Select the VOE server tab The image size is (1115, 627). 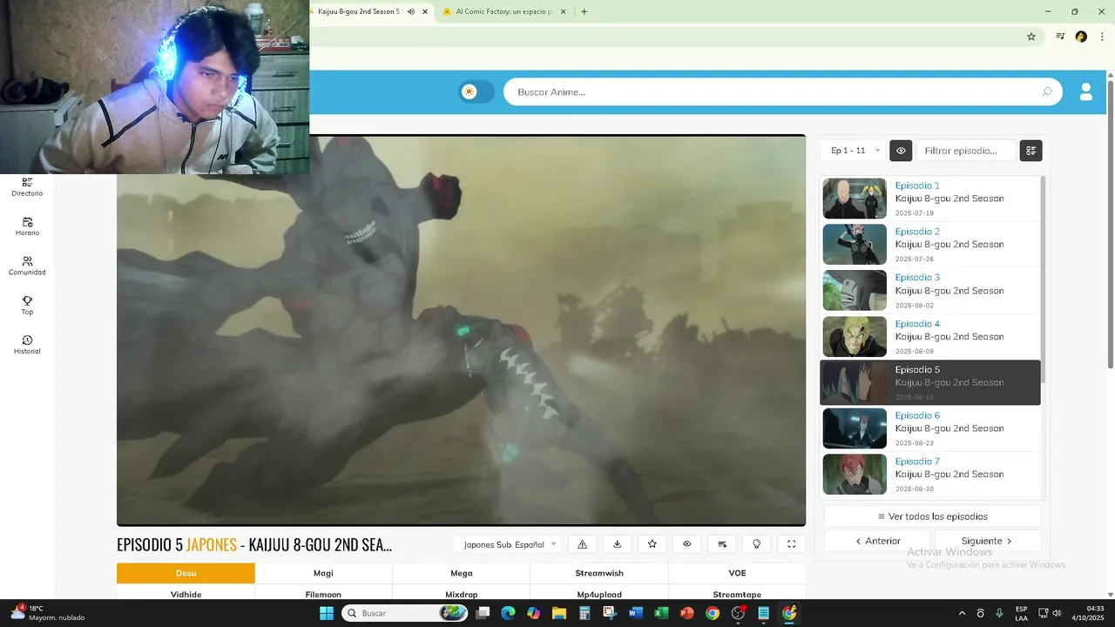[737, 573]
